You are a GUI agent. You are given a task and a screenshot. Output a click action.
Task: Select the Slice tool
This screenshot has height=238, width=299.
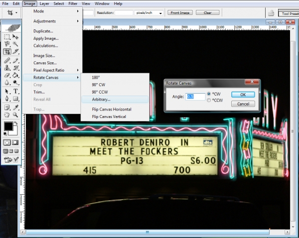pos(16,51)
